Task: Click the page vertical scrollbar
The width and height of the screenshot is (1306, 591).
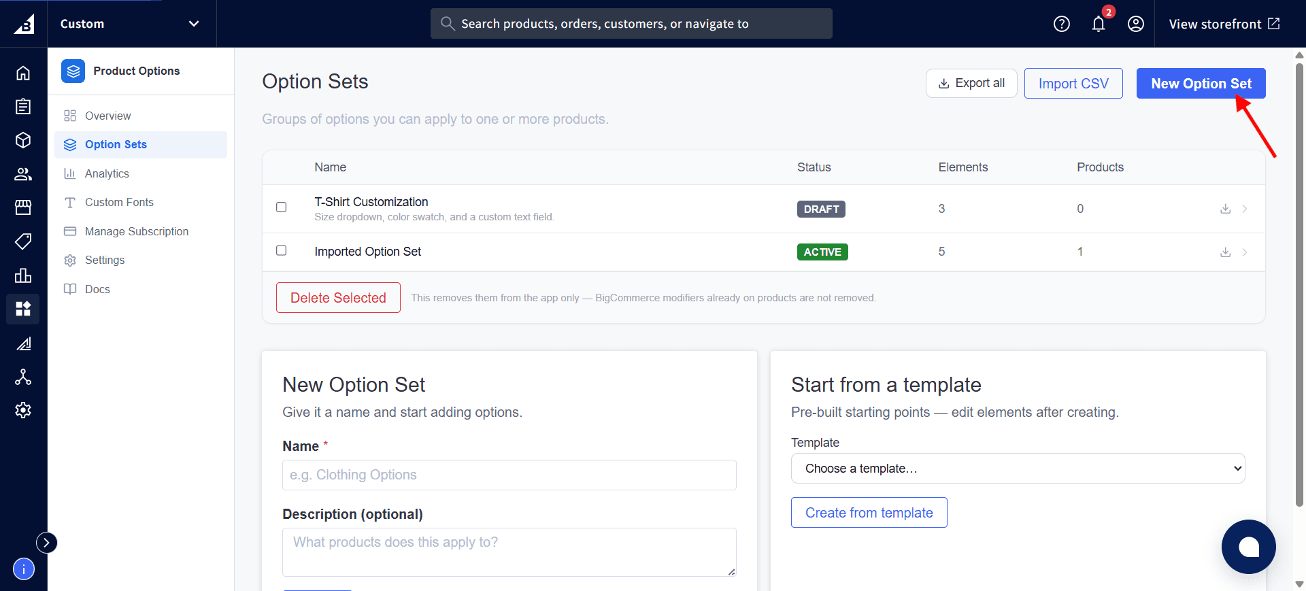Action: (1300, 286)
